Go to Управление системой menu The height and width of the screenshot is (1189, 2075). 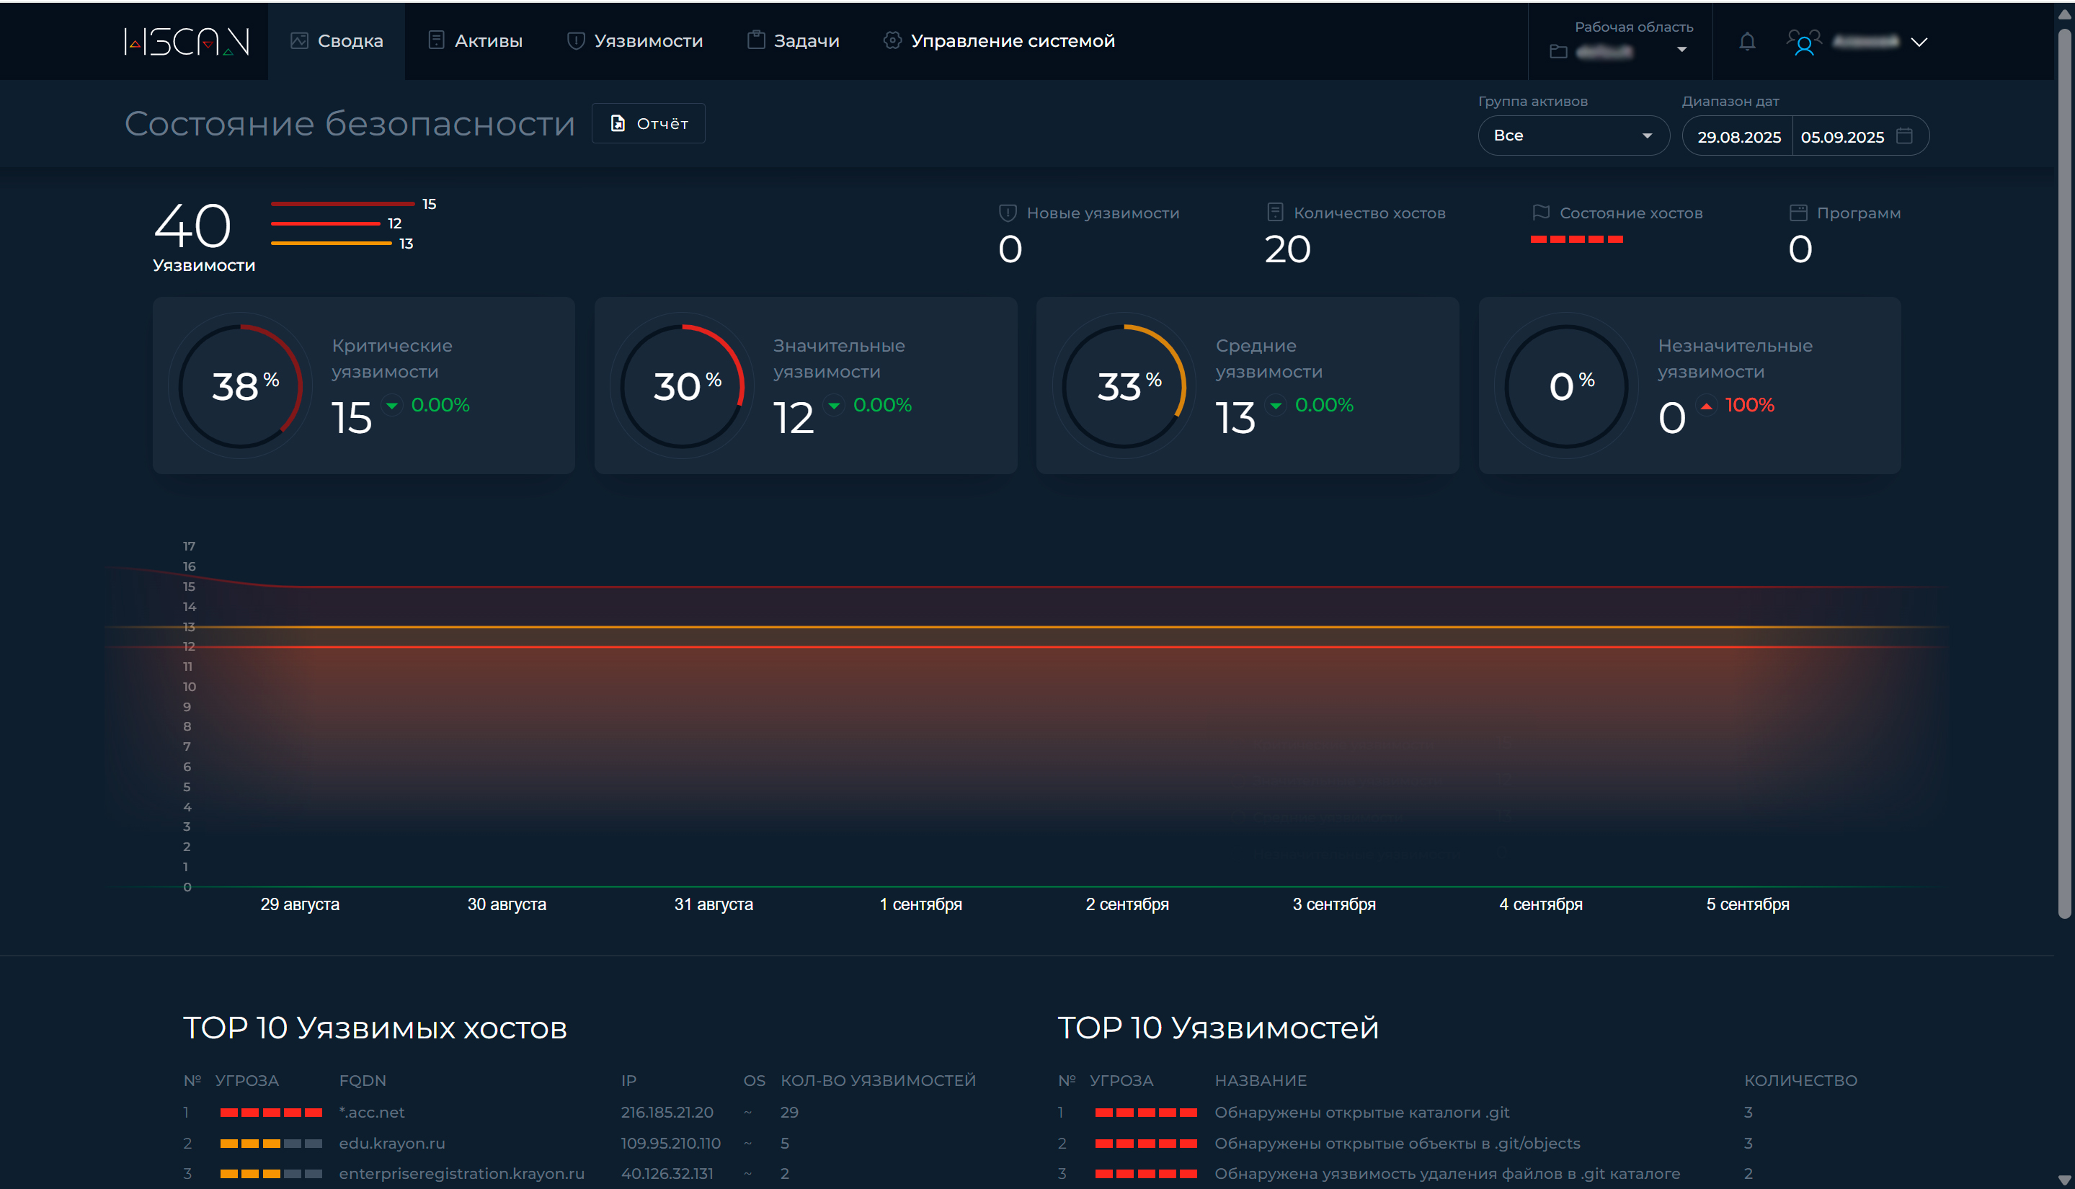click(x=999, y=41)
